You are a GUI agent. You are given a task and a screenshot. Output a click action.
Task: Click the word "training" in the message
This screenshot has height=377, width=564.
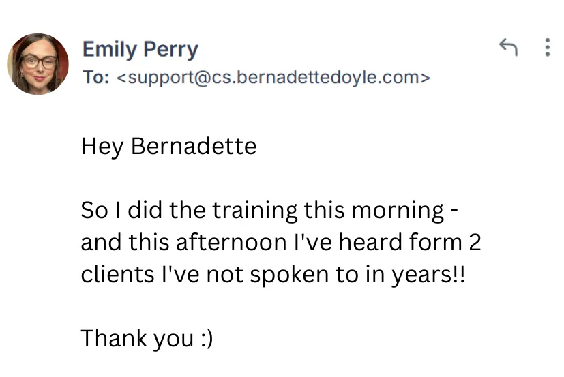click(x=255, y=211)
